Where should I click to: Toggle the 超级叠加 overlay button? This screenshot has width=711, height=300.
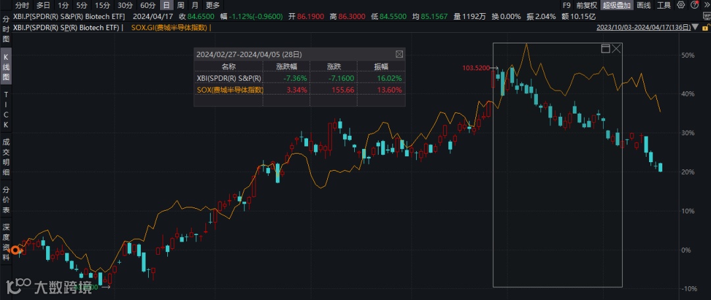(x=616, y=5)
